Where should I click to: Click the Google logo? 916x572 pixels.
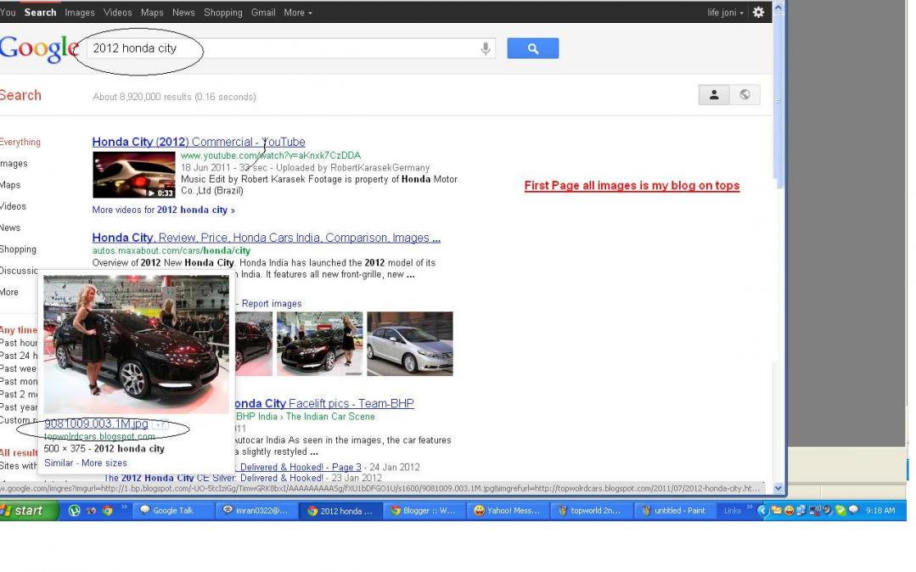coord(39,48)
